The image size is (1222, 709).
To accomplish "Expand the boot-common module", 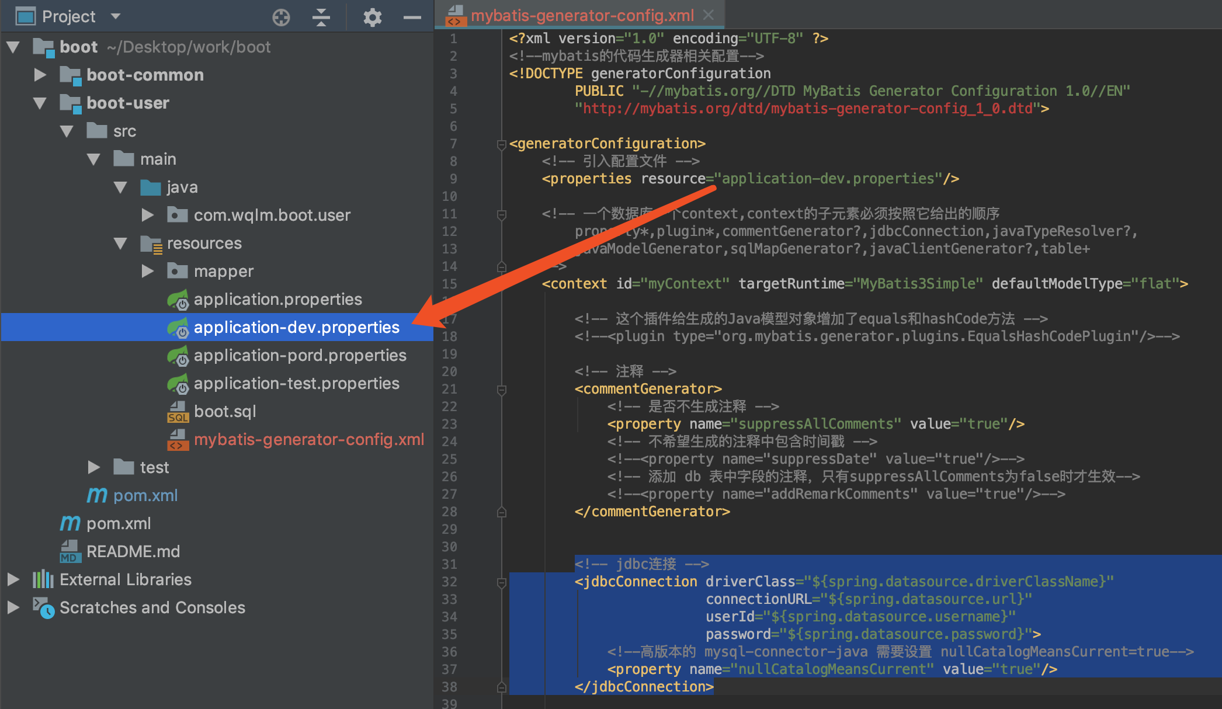I will click(x=40, y=75).
